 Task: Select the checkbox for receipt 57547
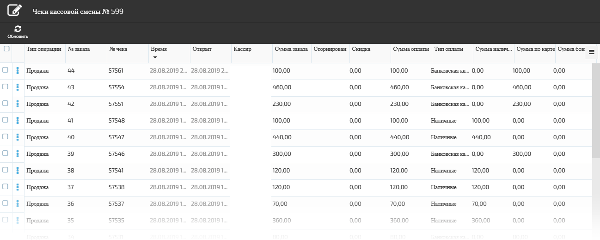(x=6, y=136)
